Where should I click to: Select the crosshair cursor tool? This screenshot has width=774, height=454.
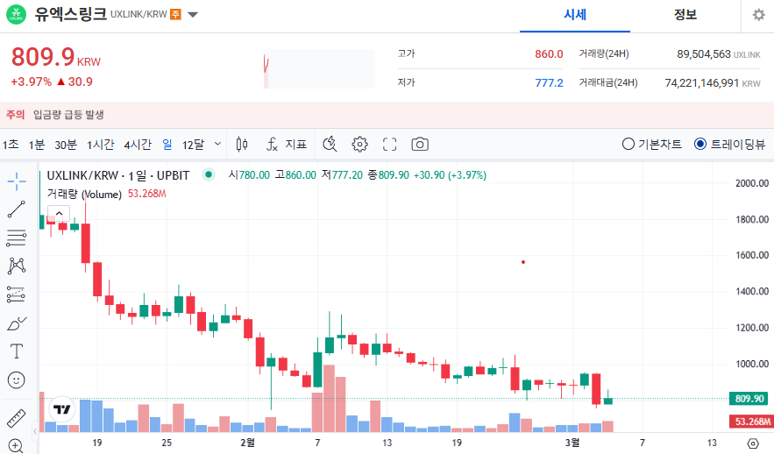click(x=17, y=181)
